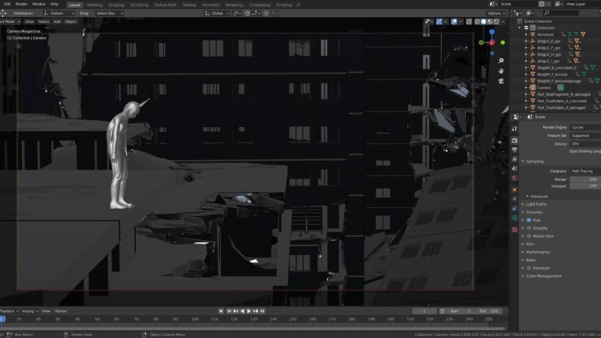Switch to the Shading workspace tab
The height and width of the screenshot is (338, 601).
[189, 5]
